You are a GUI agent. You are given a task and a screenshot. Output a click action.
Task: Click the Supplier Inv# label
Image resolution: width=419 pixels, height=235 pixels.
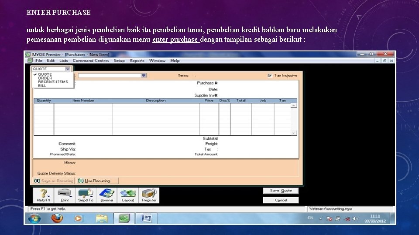coord(206,95)
